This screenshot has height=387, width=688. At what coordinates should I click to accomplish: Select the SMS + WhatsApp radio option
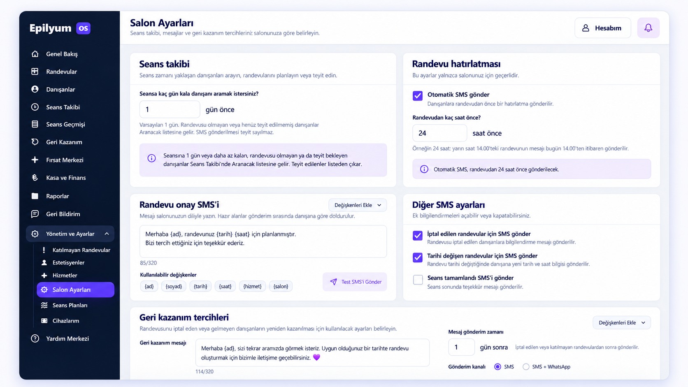click(526, 367)
